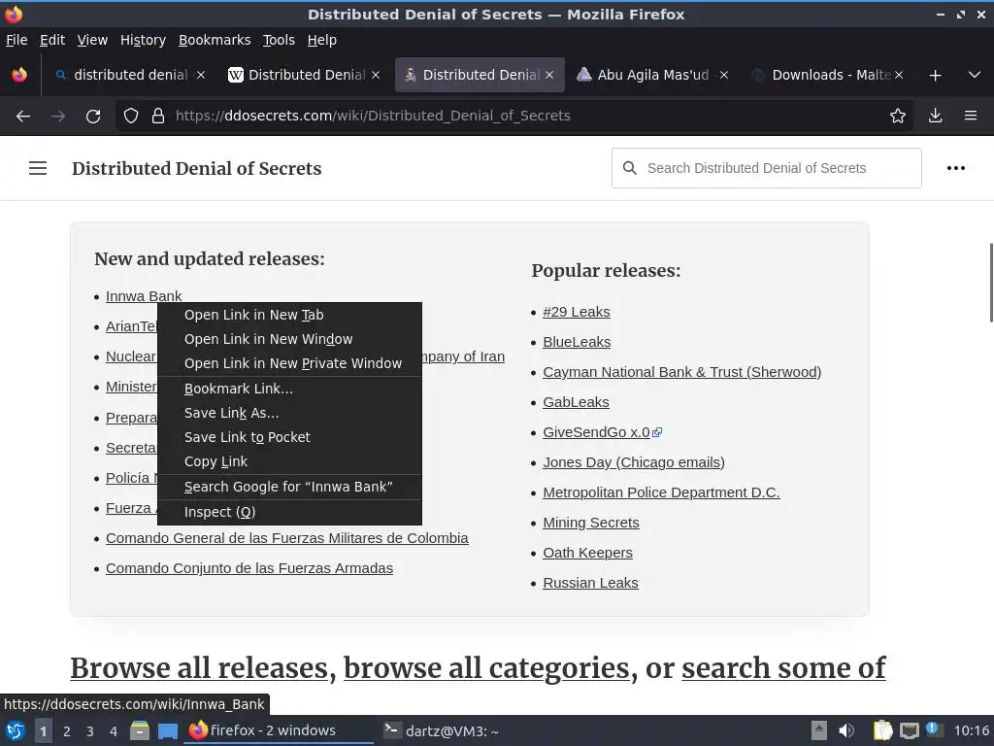
Task: Switch to the Downloads - Malte tab
Action: point(827,75)
